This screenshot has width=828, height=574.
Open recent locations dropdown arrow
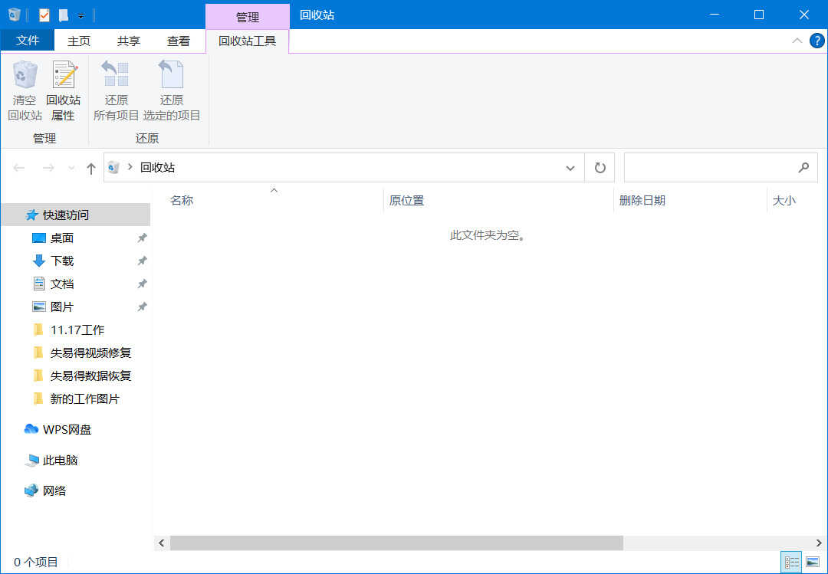[72, 168]
